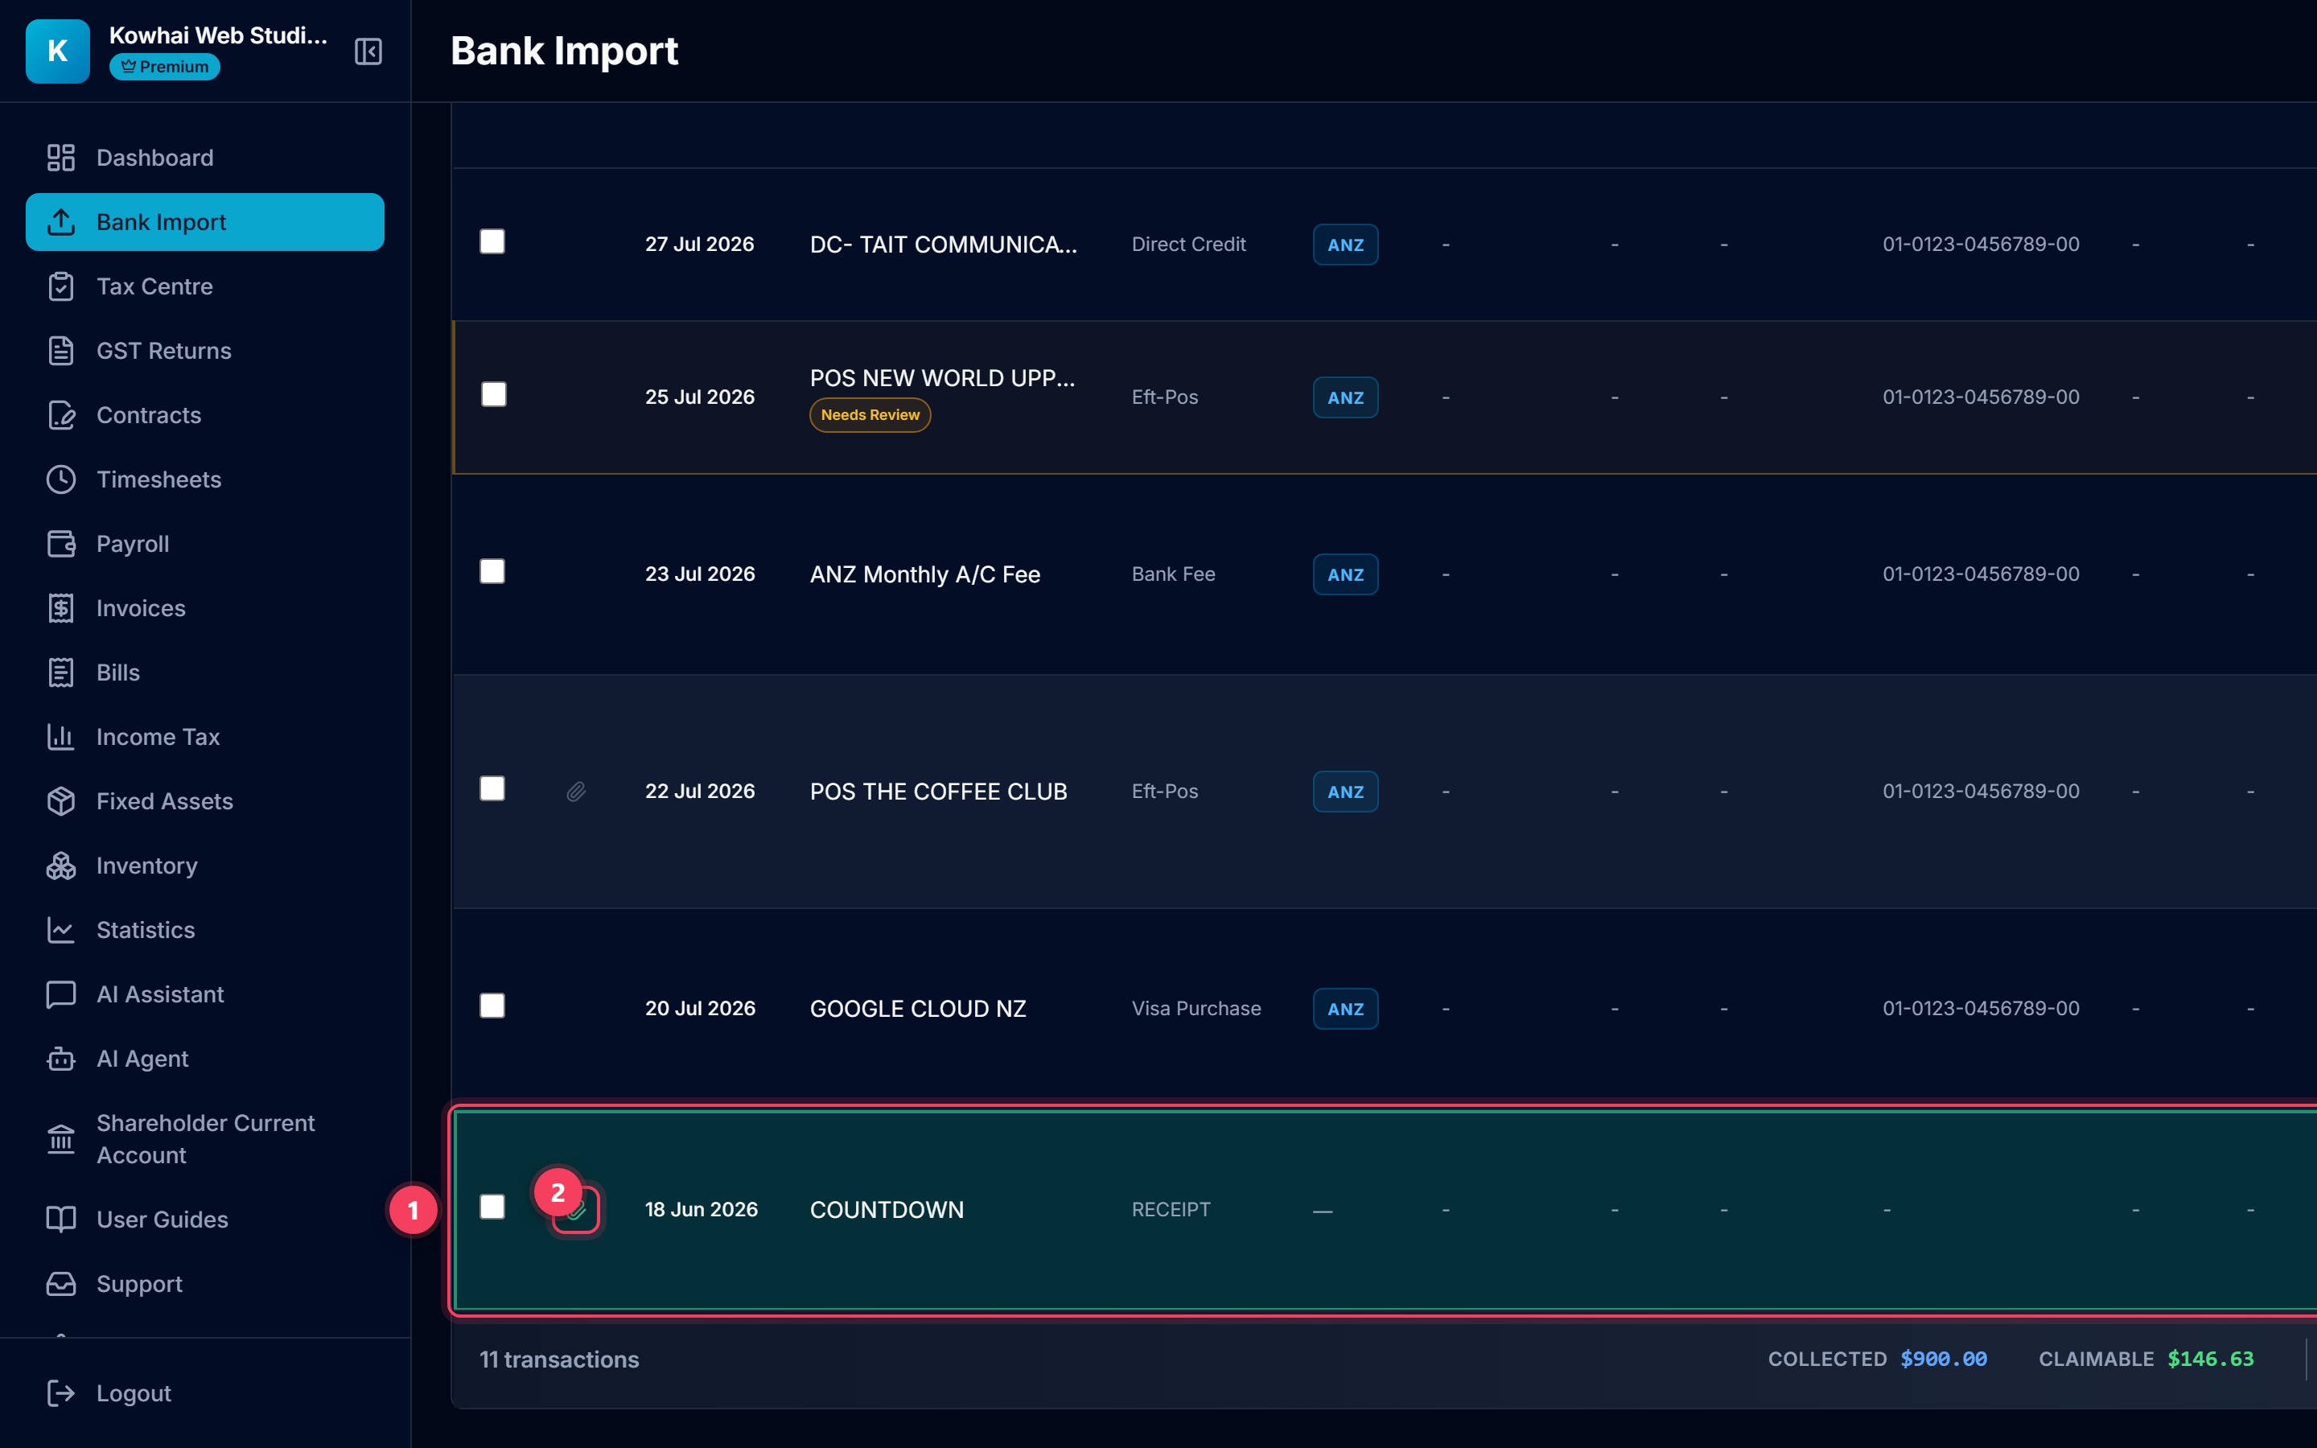Click the 11 transactions count
This screenshot has height=1448, width=2317.
559,1359
